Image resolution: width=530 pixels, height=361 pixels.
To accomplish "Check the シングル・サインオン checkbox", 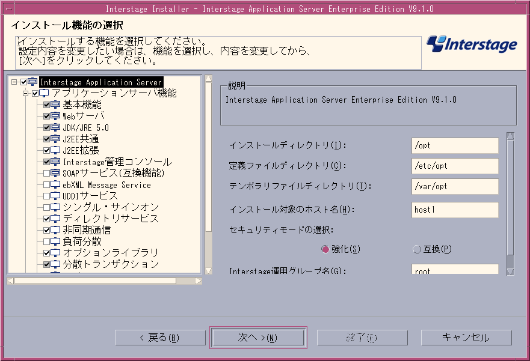I will [x=47, y=207].
